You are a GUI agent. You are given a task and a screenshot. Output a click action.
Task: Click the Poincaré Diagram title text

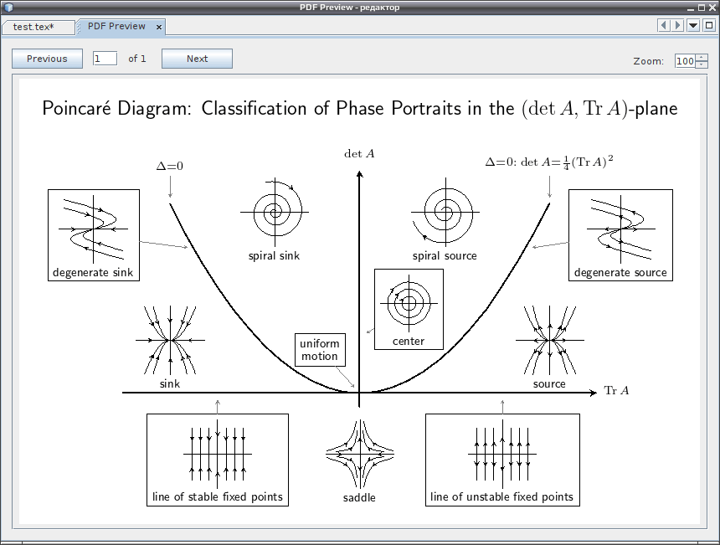[x=360, y=108]
